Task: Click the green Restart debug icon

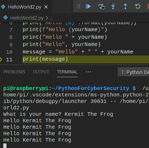Action: click(138, 6)
